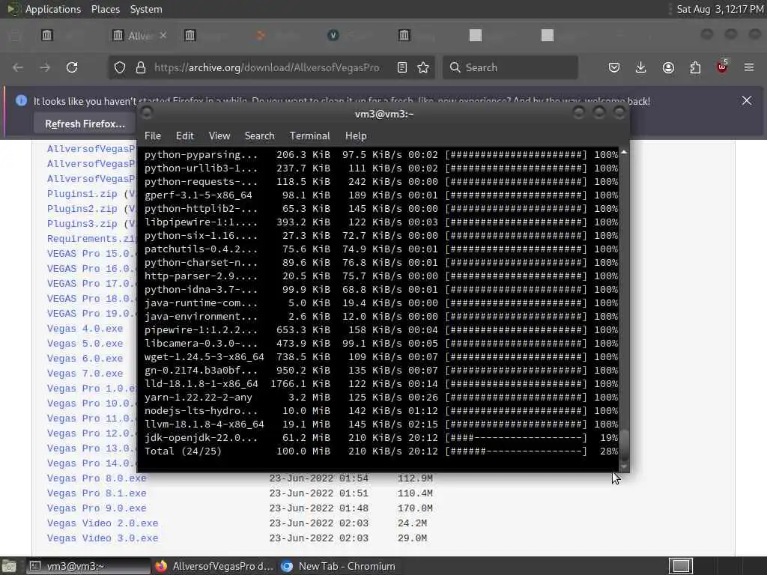Image resolution: width=767 pixels, height=575 pixels.
Task: Switch to vm3@vm3 terminal in taskbar
Action: [x=88, y=566]
